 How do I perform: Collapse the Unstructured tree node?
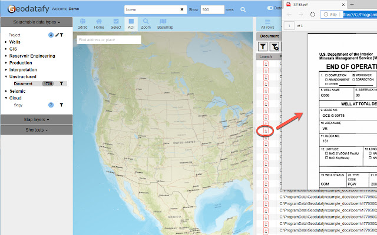click(6, 77)
